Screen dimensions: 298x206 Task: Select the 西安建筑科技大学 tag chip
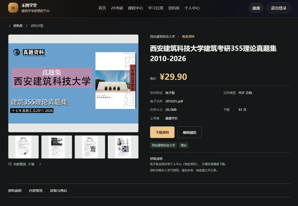point(163,145)
